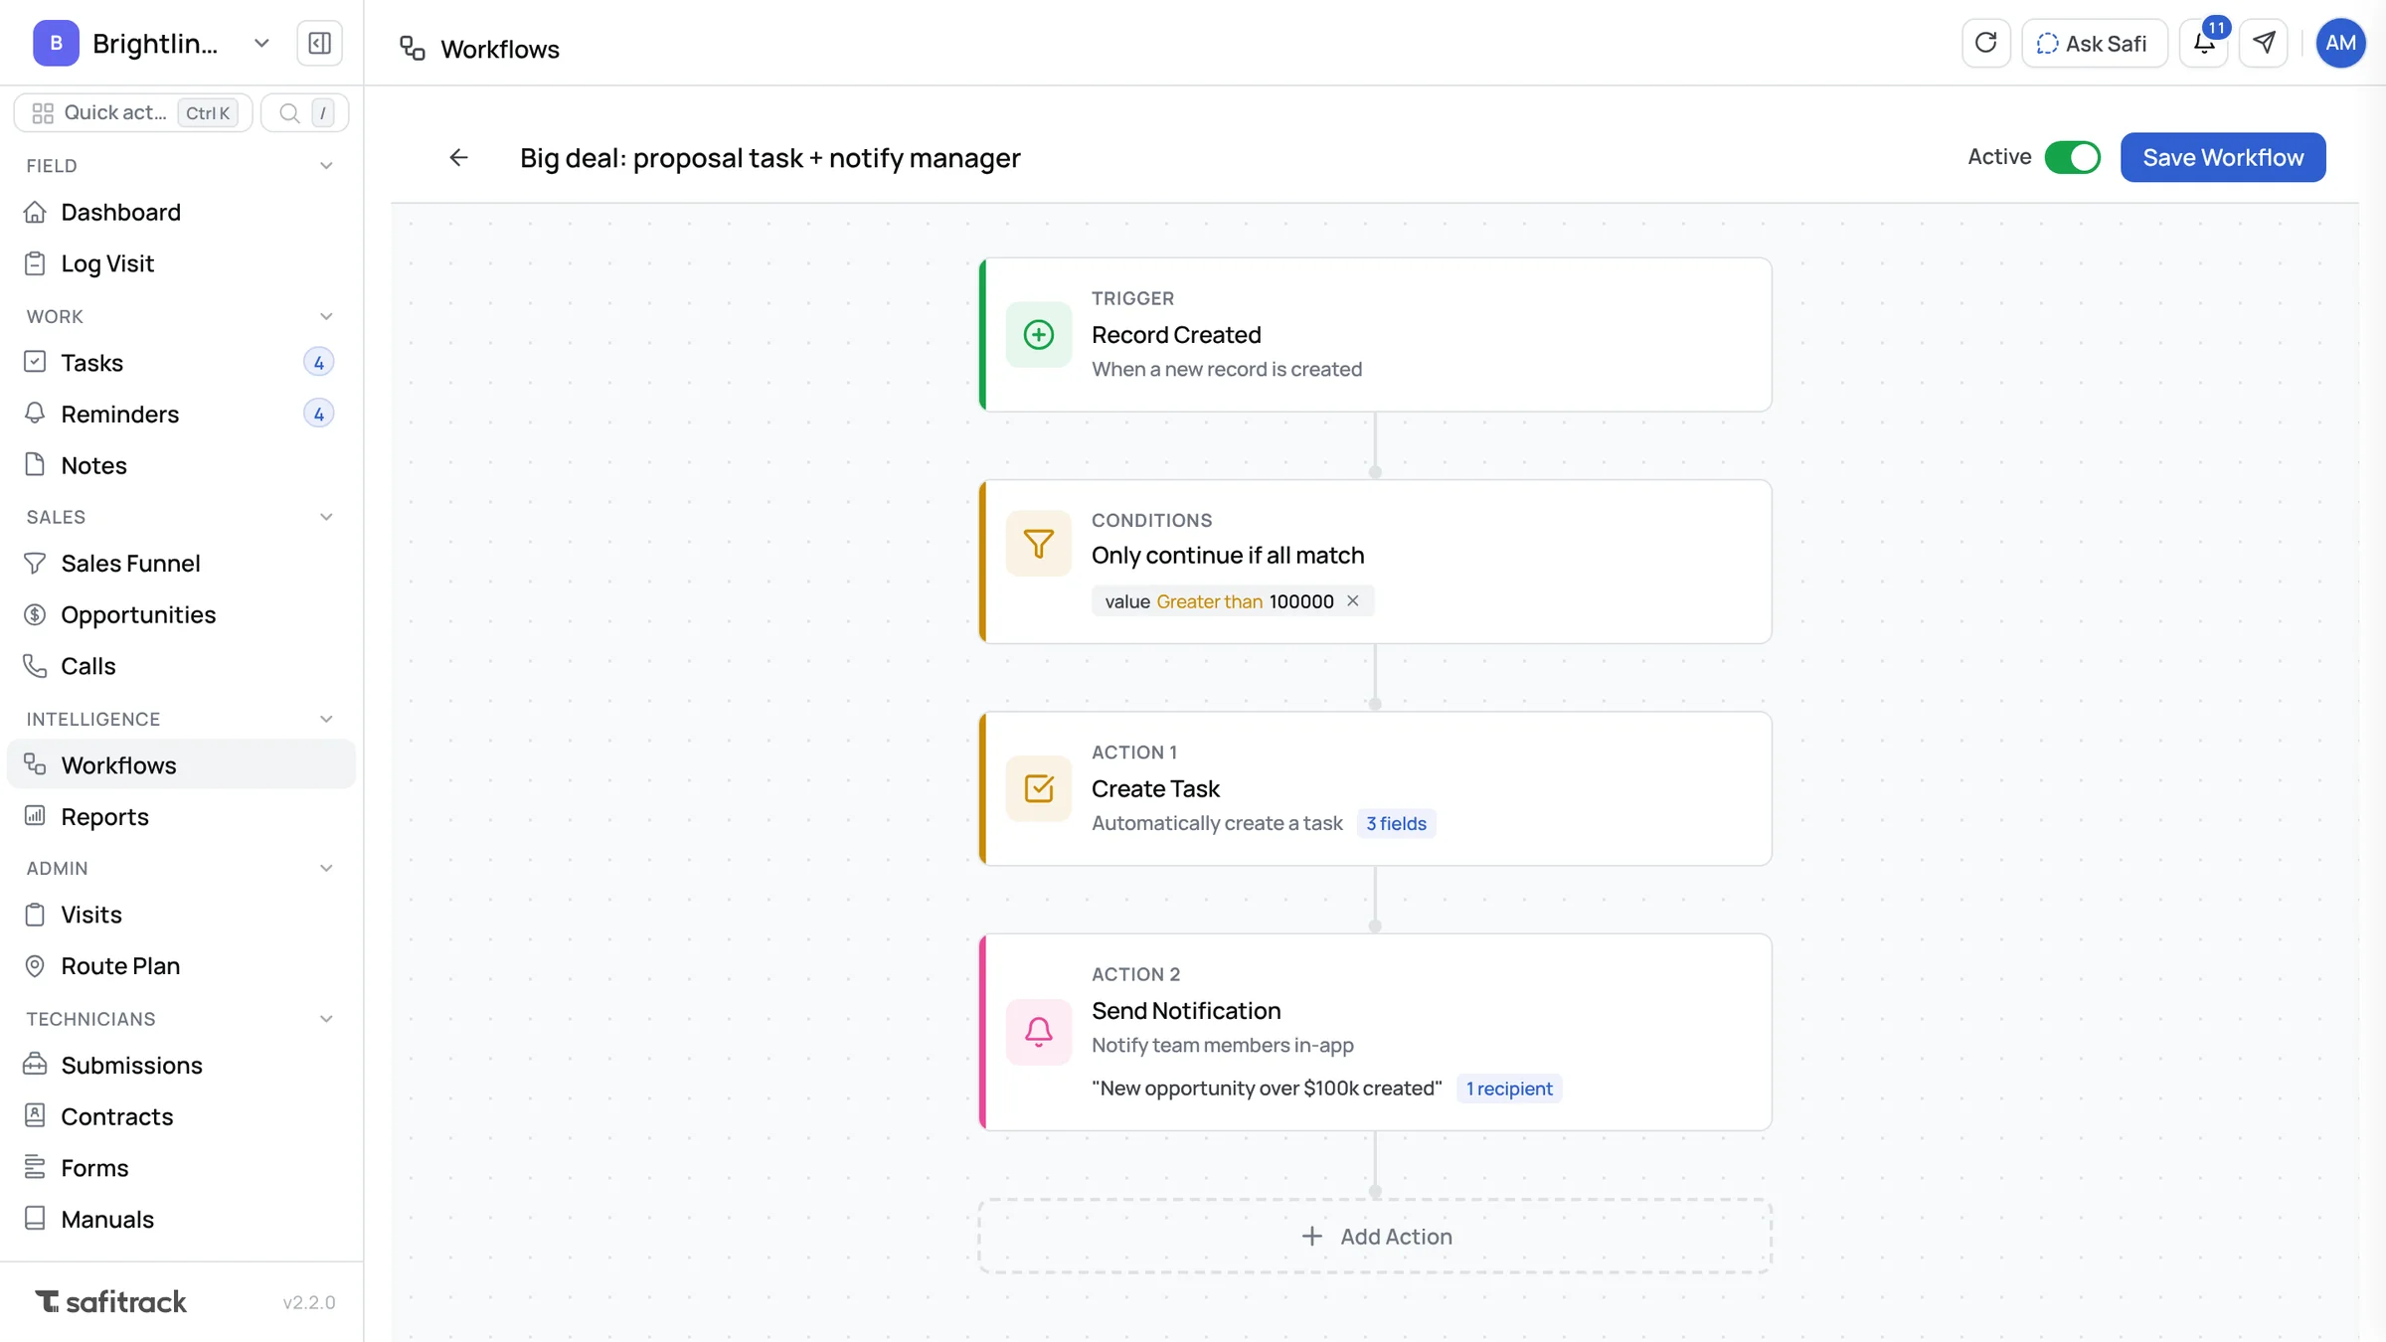Viewport: 2386px width, 1342px height.
Task: Open Quick actions Ctrl K
Action: 133,112
